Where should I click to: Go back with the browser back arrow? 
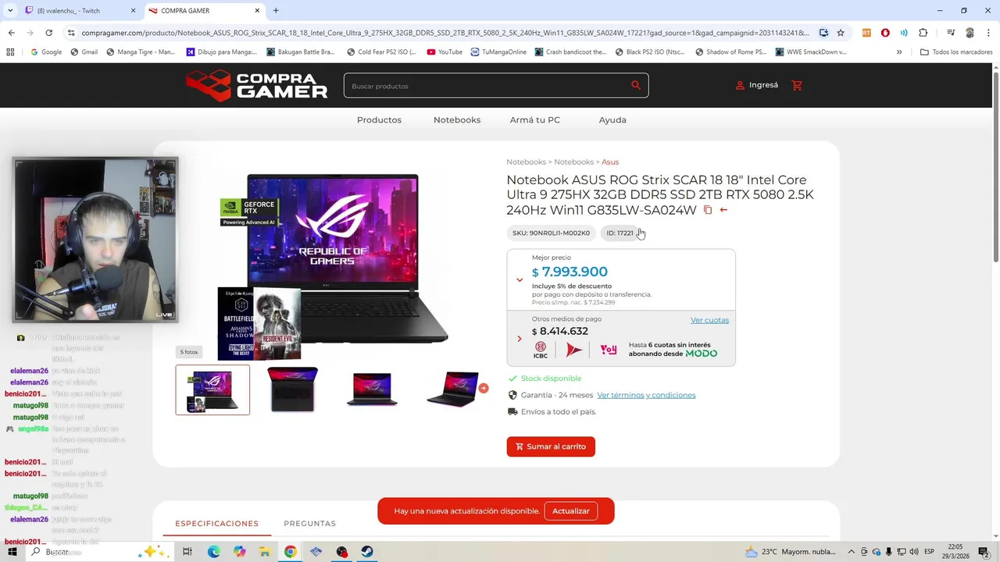coord(11,33)
